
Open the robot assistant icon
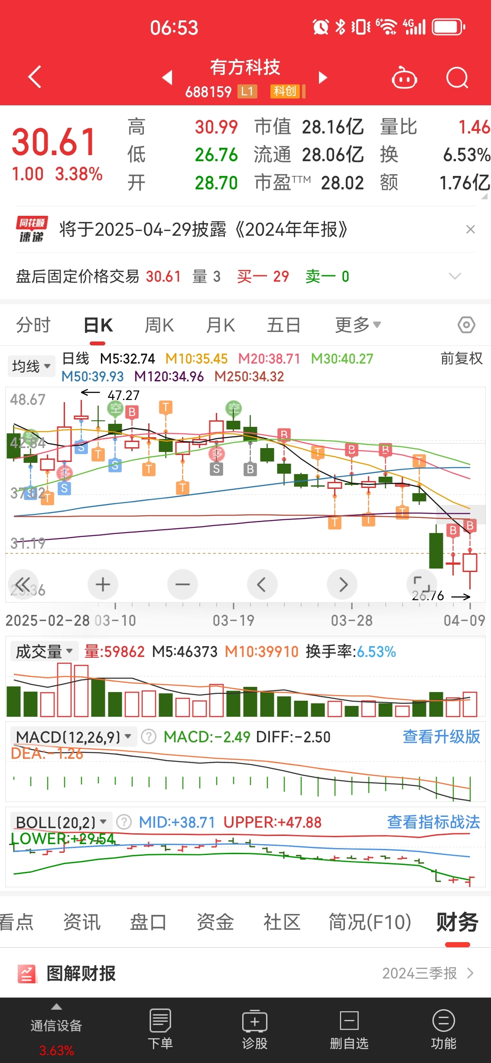point(404,78)
